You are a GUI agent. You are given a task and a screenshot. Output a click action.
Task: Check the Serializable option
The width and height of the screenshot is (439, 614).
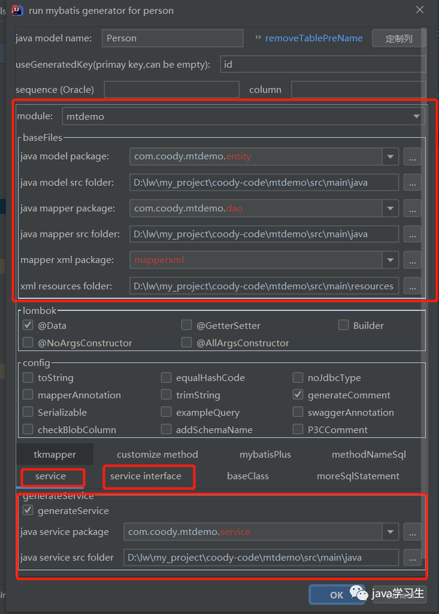pos(28,412)
